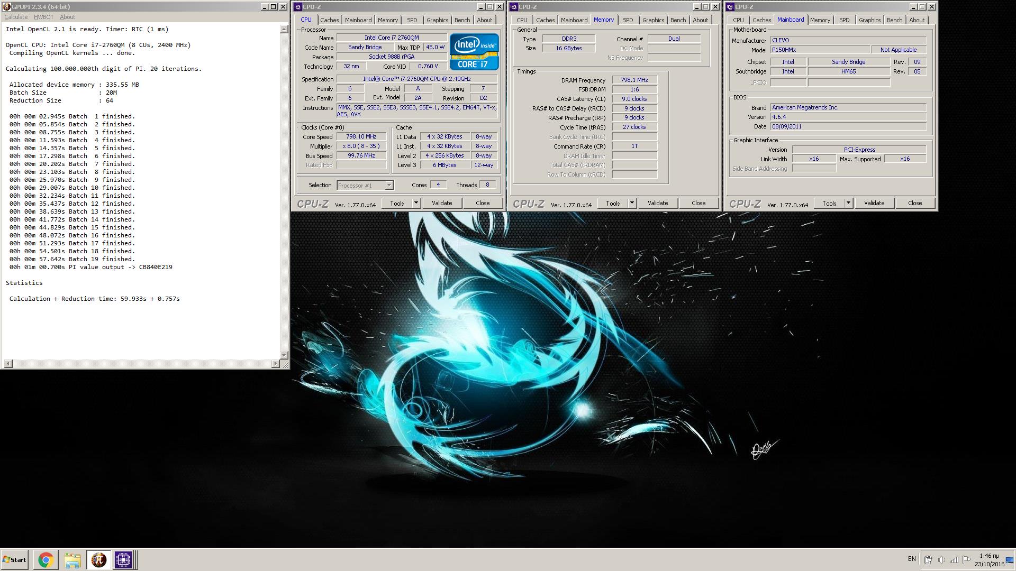Click the Mainboard CPU-Z window title icon
The width and height of the screenshot is (1016, 571).
click(x=730, y=7)
